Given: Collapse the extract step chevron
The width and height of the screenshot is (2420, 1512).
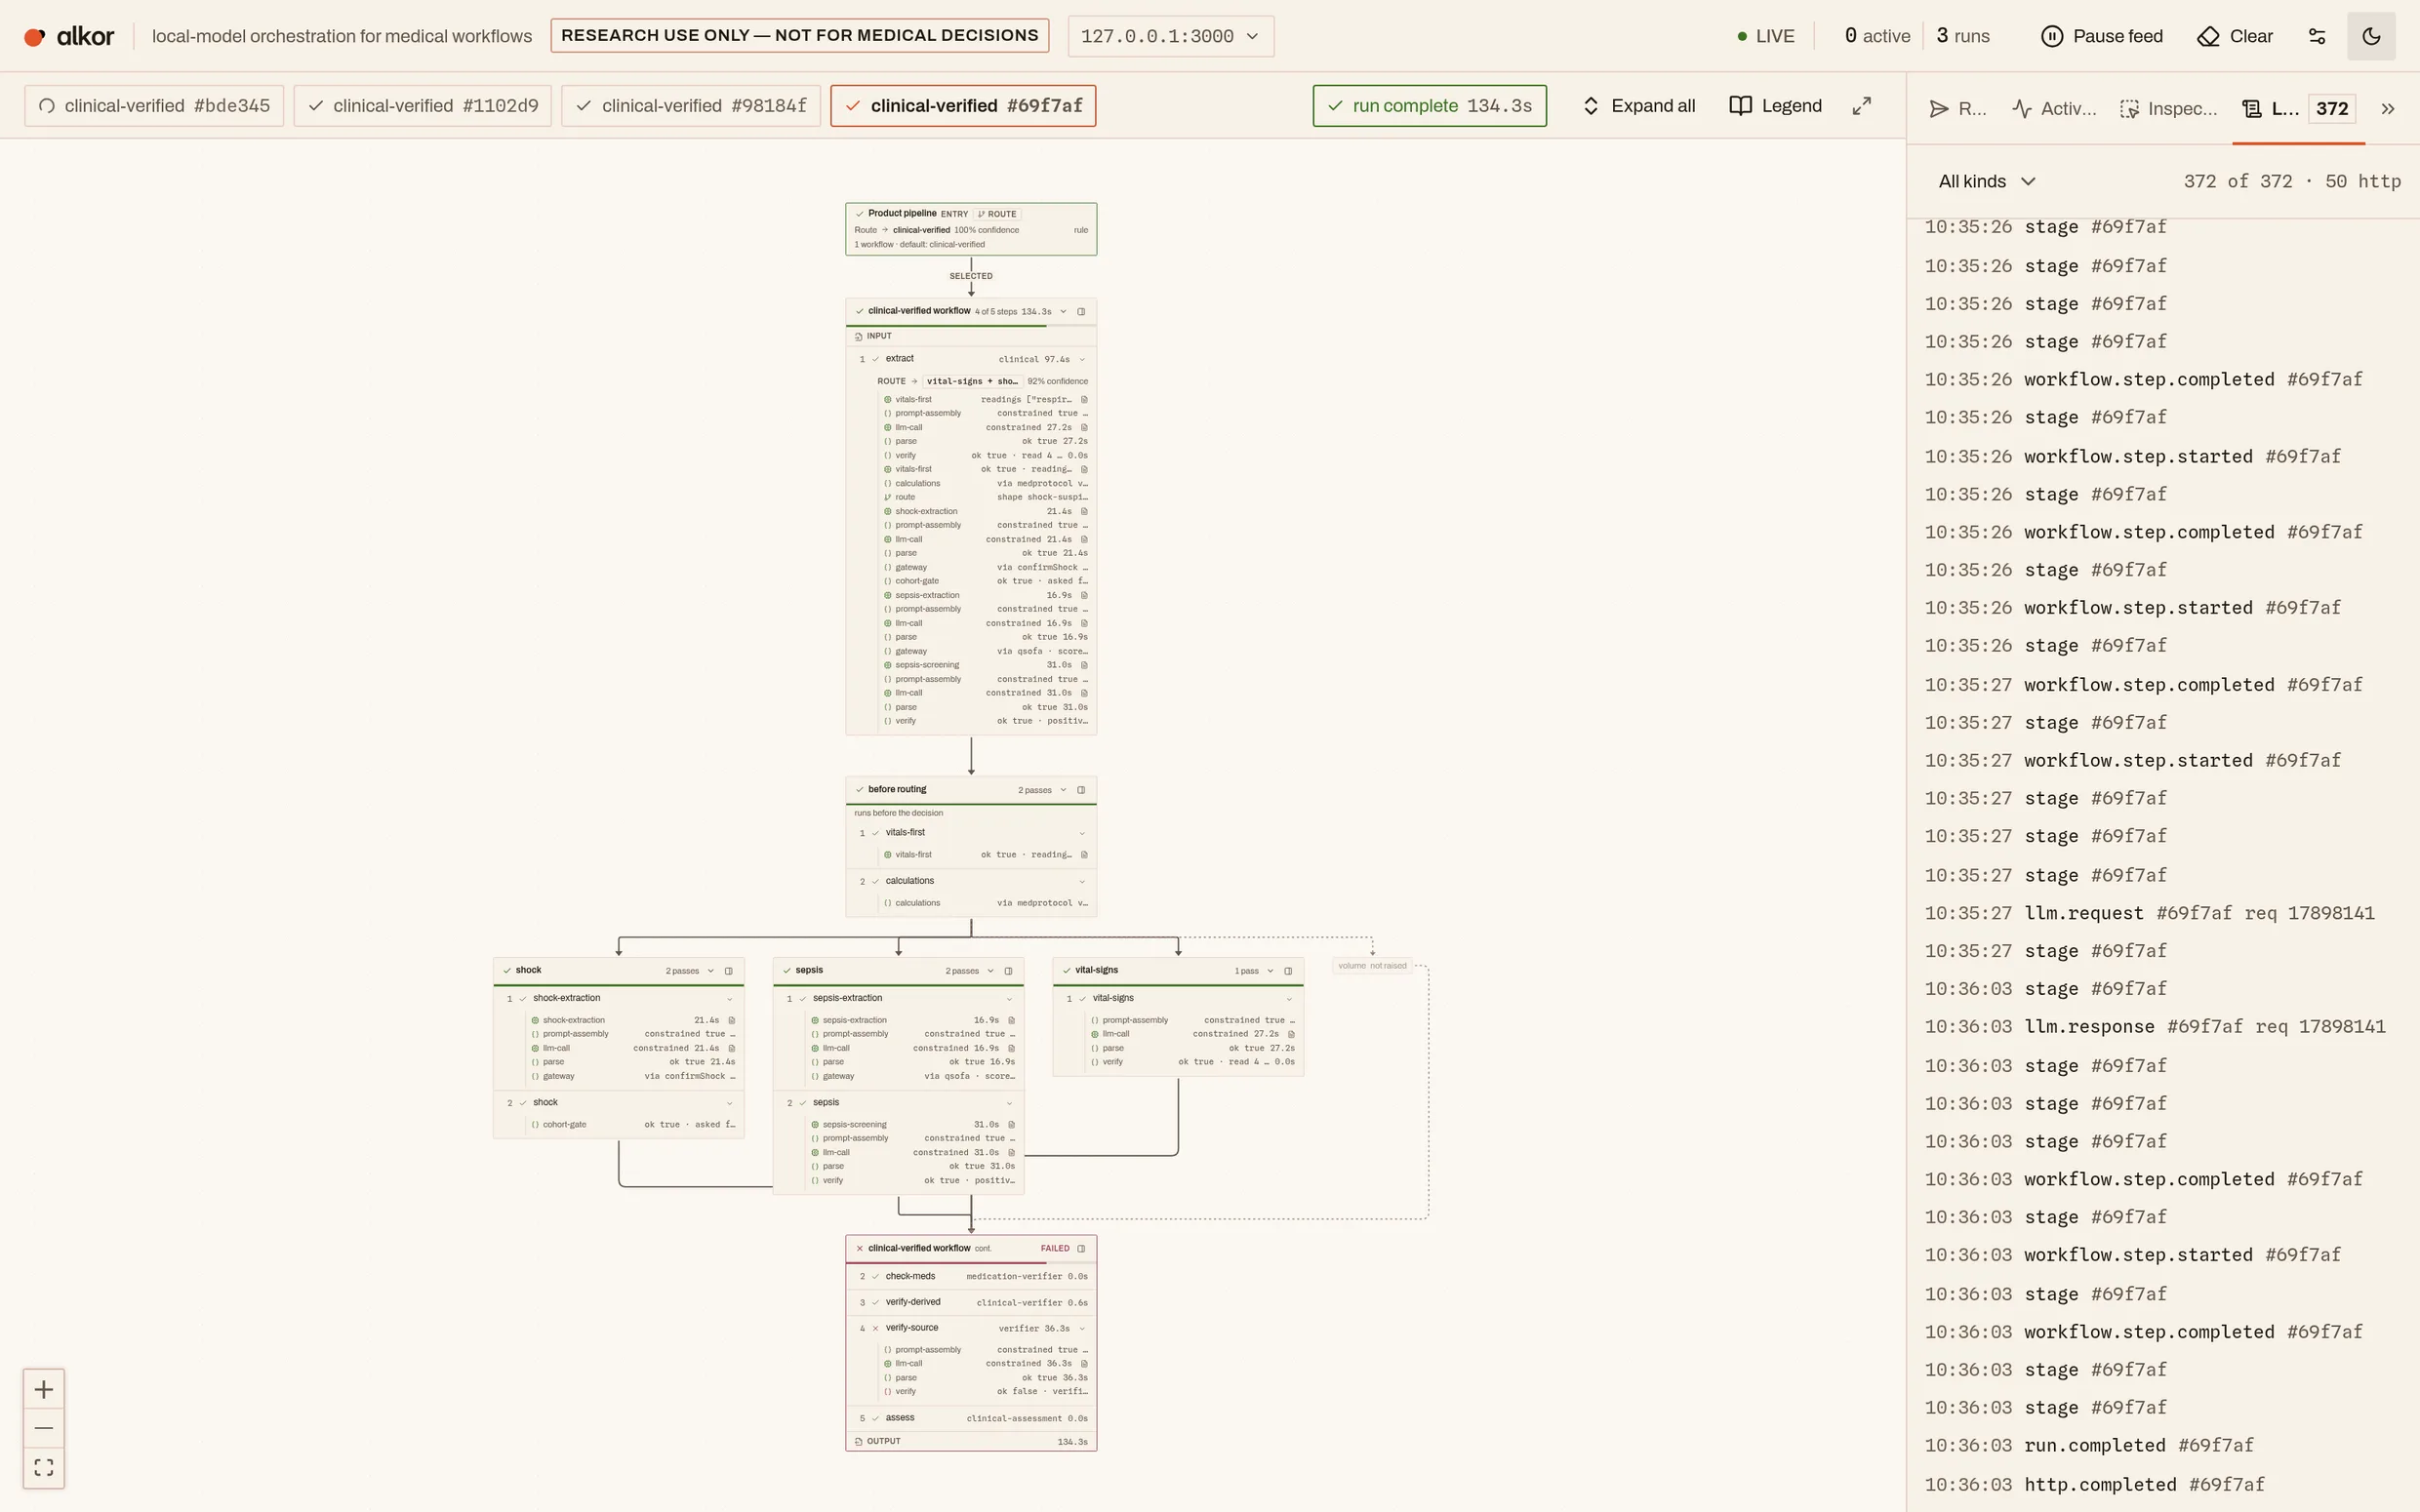Looking at the screenshot, I should click(x=1082, y=359).
